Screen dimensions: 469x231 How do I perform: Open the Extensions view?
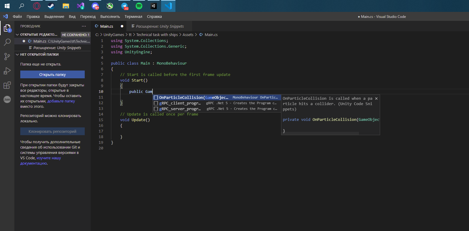tap(7, 85)
